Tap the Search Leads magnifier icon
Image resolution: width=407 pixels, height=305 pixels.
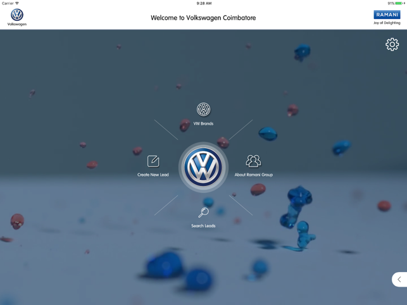point(204,213)
